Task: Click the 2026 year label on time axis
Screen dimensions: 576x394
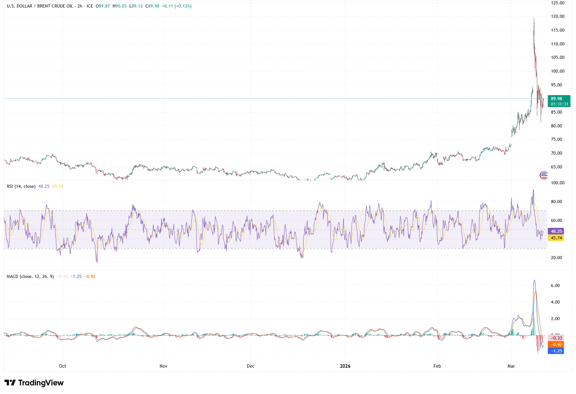Action: coord(345,366)
